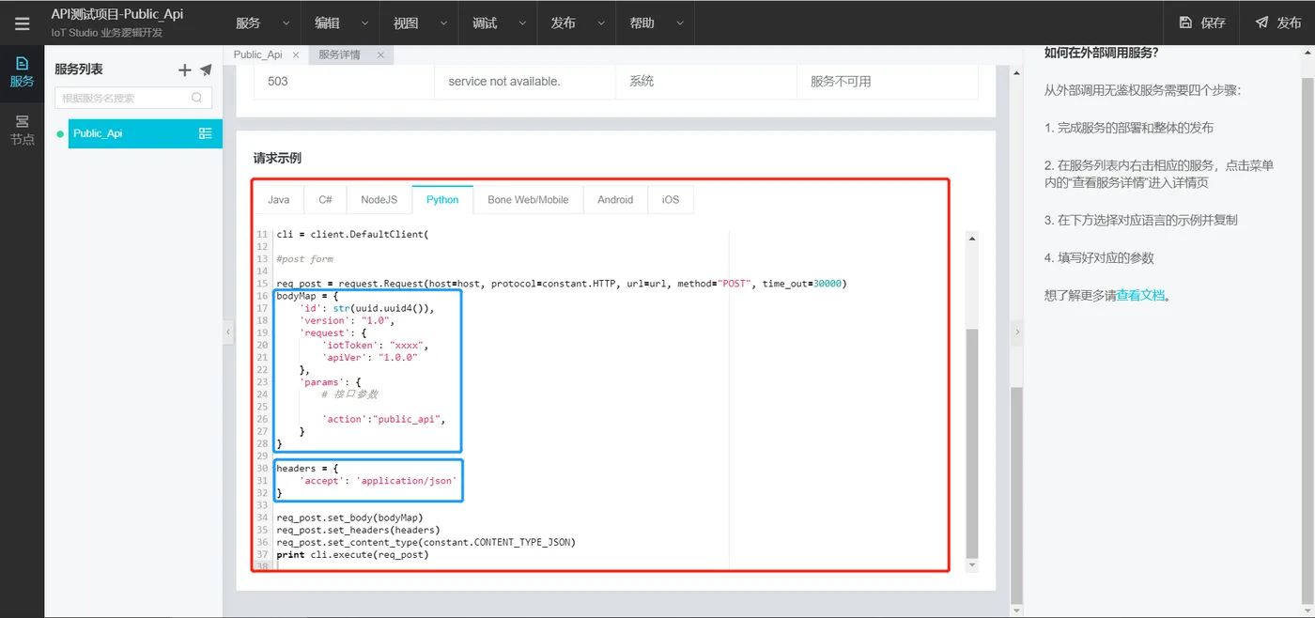This screenshot has width=1315, height=618.
Task: Switch to the 服务详情 tab
Action: [339, 54]
